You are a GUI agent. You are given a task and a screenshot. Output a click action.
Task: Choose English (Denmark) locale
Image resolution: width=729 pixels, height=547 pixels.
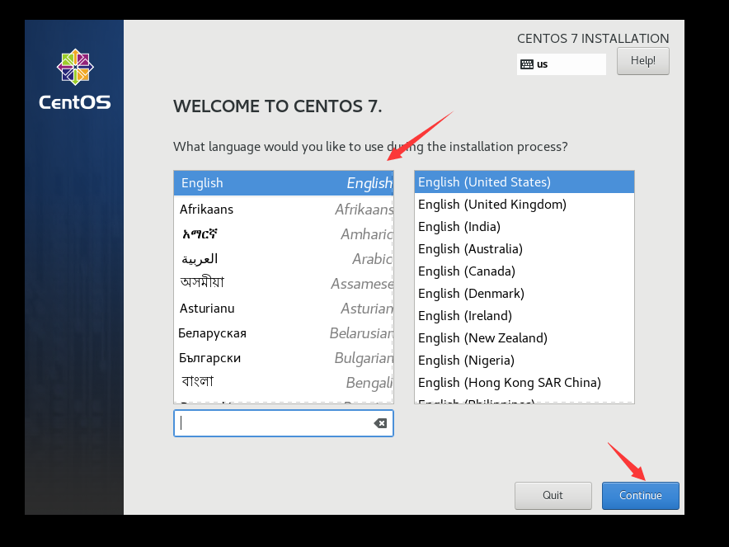point(524,294)
